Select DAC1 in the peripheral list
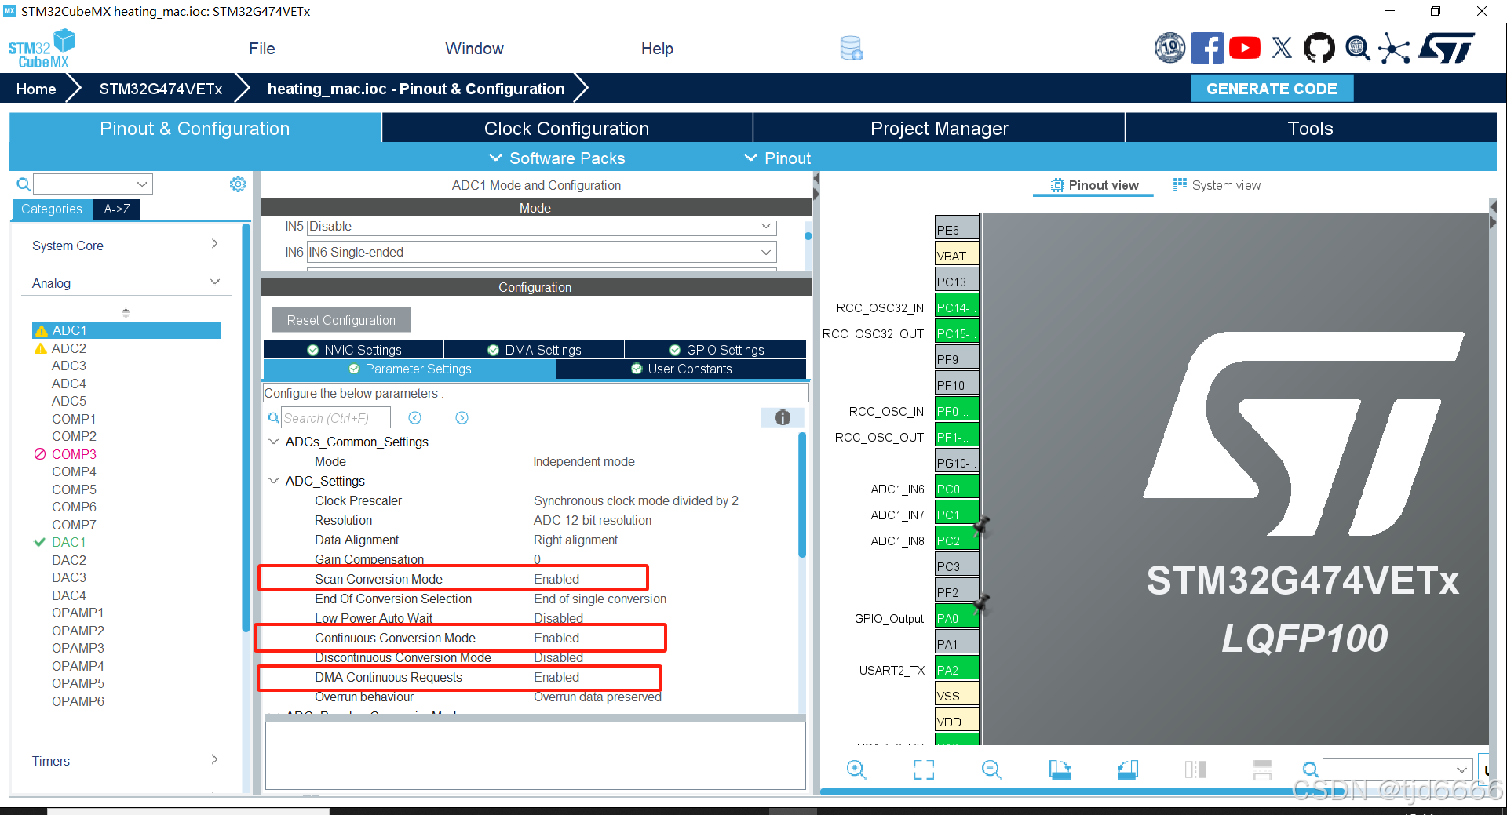This screenshot has width=1507, height=815. click(x=68, y=543)
